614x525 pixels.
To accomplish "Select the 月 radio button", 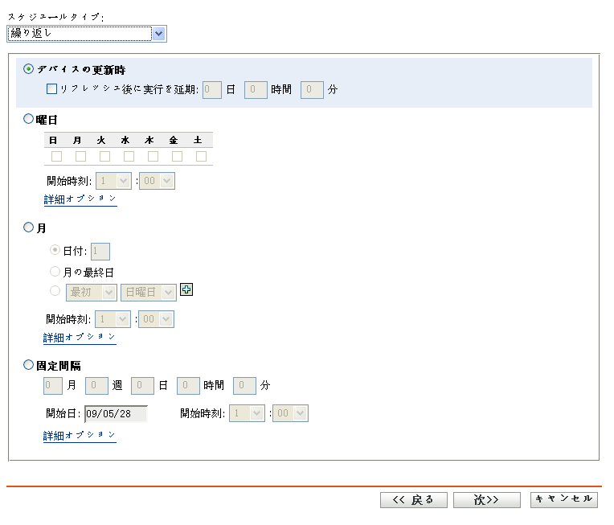I will tap(28, 228).
